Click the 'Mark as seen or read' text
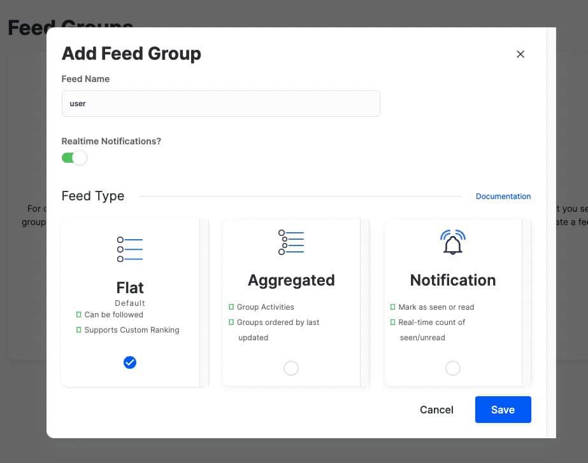 (436, 307)
